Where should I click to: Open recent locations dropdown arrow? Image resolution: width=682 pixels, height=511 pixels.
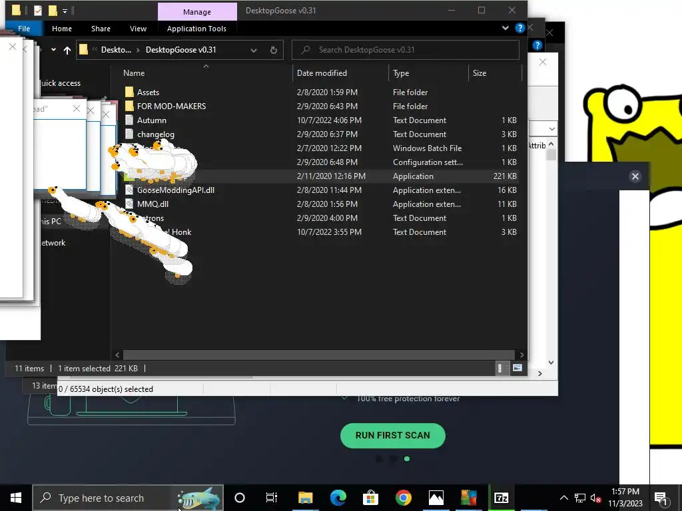click(x=53, y=49)
